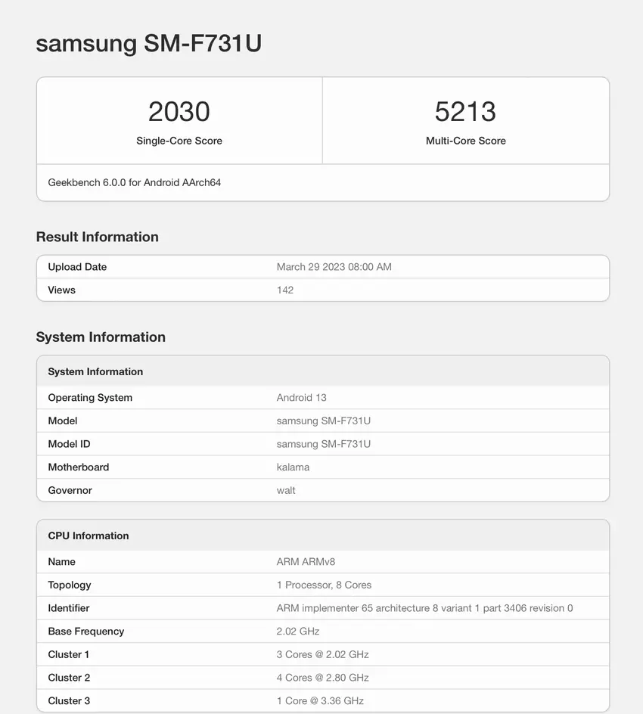
Task: Click Cluster 3 value 1 Core @ 3.36 GHz
Action: [320, 700]
